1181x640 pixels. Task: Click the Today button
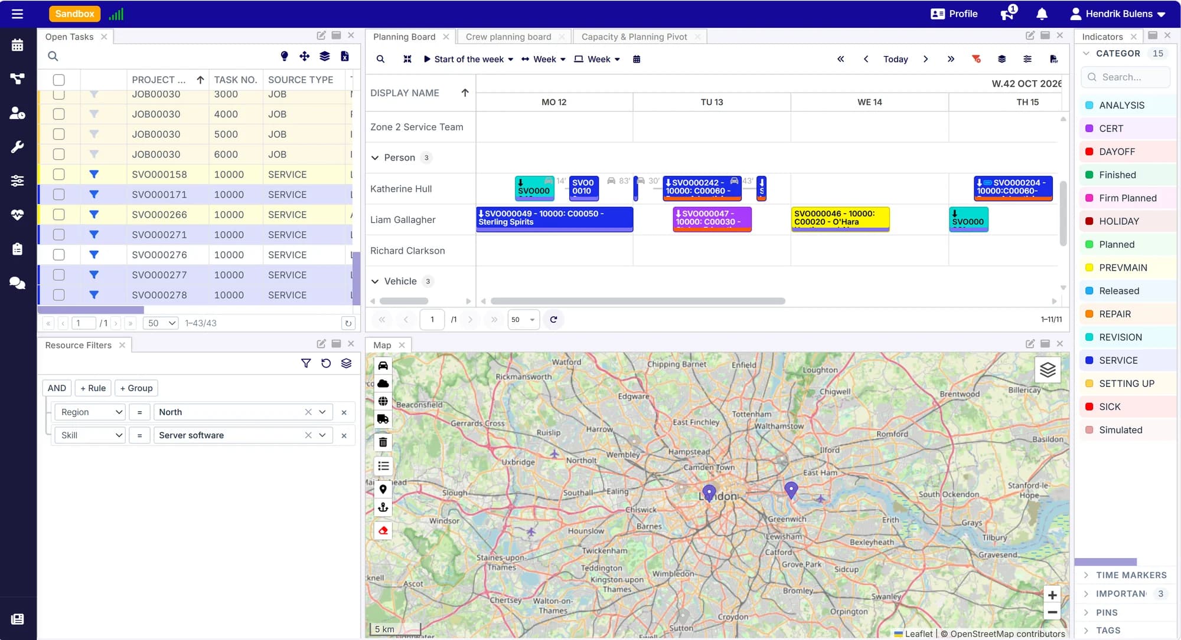click(x=895, y=59)
